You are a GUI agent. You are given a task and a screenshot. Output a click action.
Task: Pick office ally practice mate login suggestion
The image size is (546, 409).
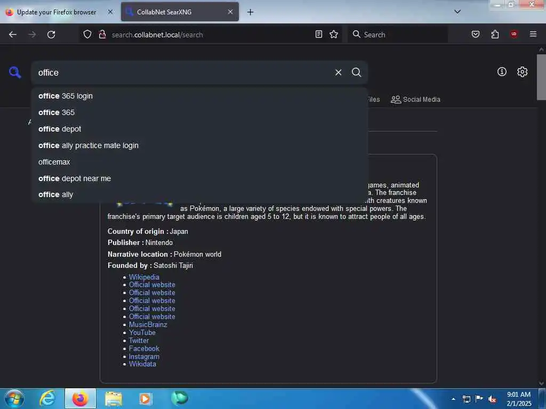click(x=199, y=145)
